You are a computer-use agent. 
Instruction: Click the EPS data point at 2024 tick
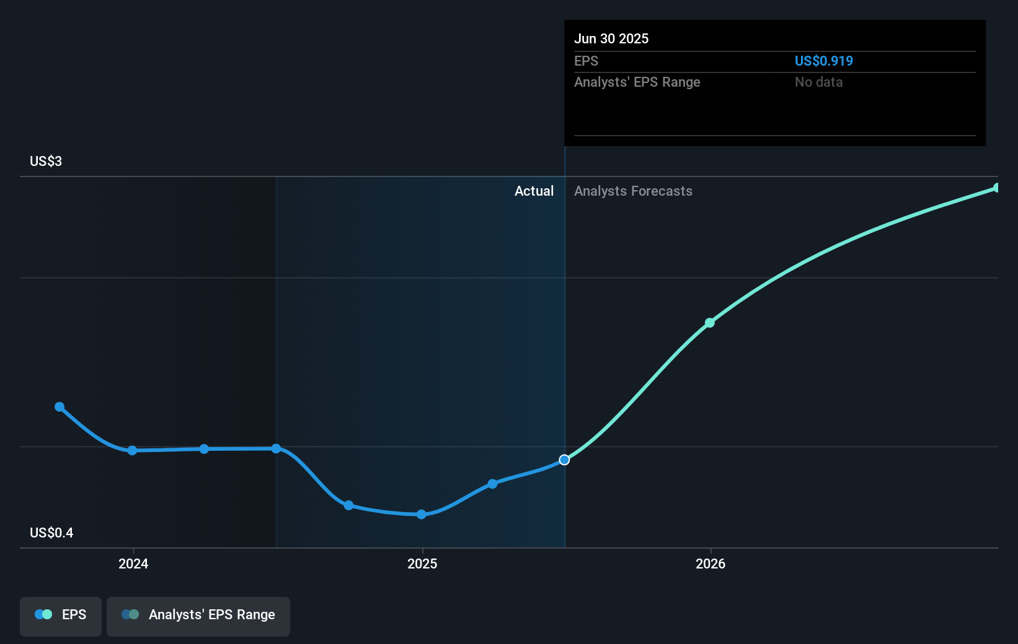pos(132,450)
